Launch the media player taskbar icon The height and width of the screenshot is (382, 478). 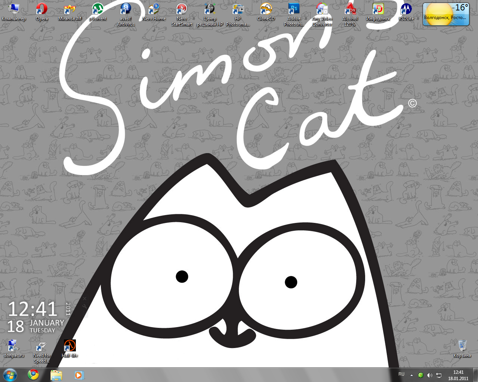point(79,375)
